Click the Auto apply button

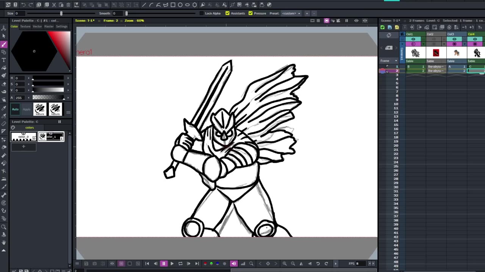(x=15, y=110)
